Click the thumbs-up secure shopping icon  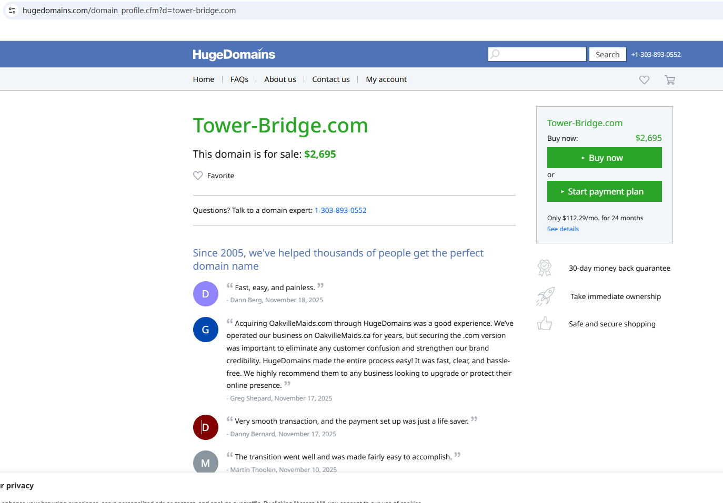coord(545,324)
